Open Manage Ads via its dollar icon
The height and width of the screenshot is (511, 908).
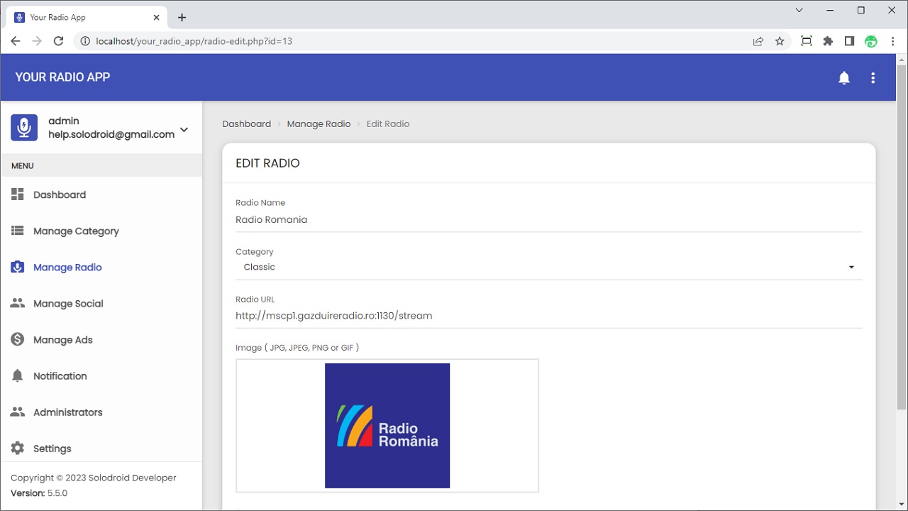(x=17, y=339)
